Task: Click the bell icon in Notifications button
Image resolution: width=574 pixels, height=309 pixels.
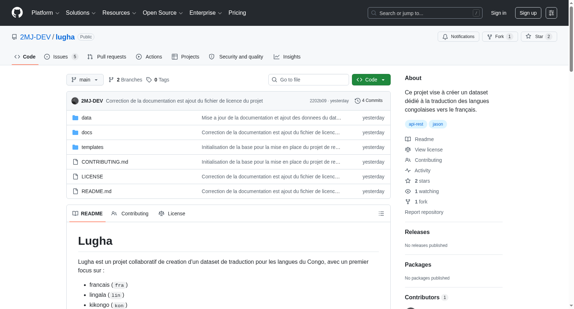Action: click(445, 37)
